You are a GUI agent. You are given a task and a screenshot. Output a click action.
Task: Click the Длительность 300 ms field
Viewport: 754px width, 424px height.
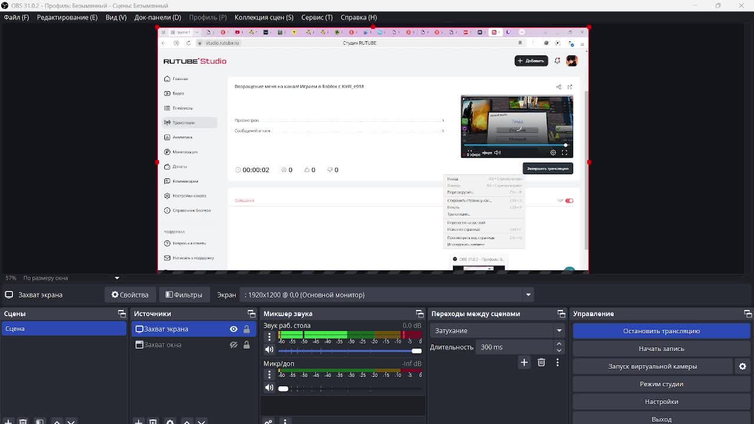(x=515, y=347)
